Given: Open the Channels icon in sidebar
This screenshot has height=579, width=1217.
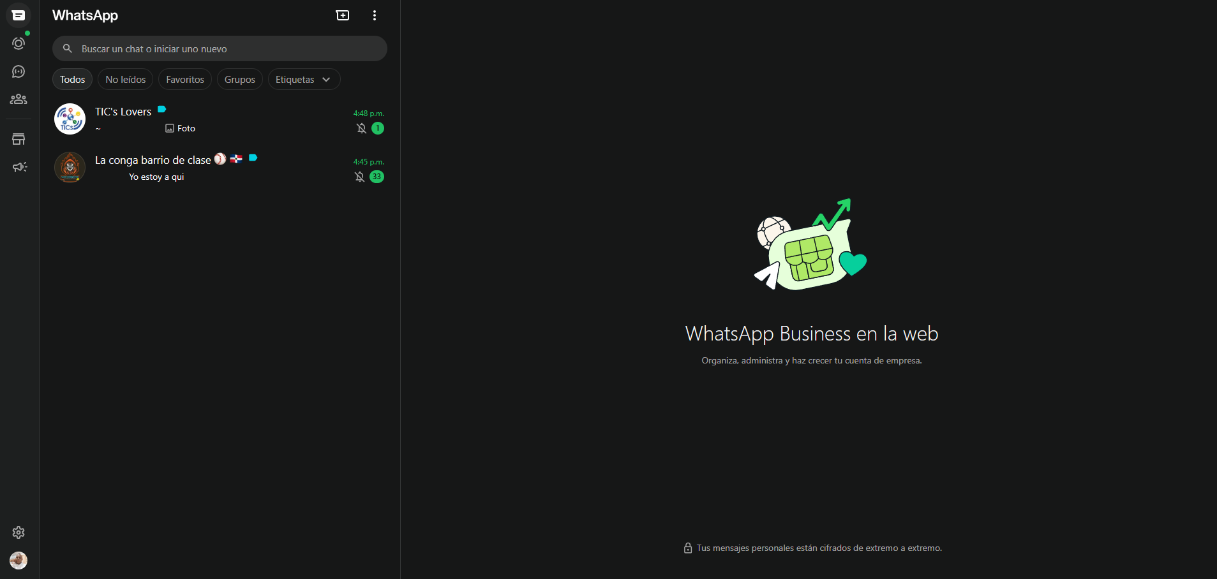Looking at the screenshot, I should pos(19,71).
